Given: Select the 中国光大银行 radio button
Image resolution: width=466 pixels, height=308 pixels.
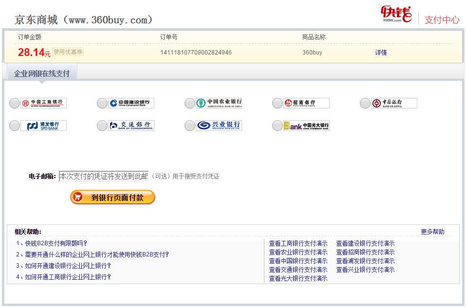Looking at the screenshot, I should [x=277, y=126].
